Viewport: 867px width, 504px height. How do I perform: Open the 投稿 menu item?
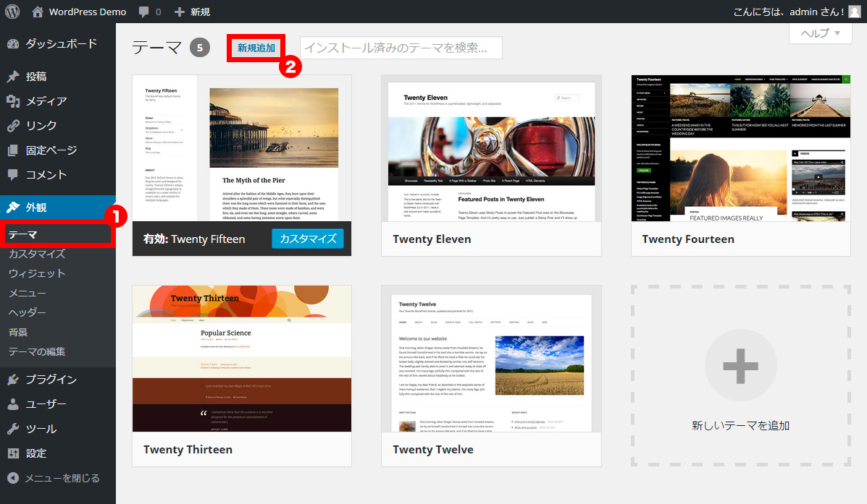click(x=57, y=77)
